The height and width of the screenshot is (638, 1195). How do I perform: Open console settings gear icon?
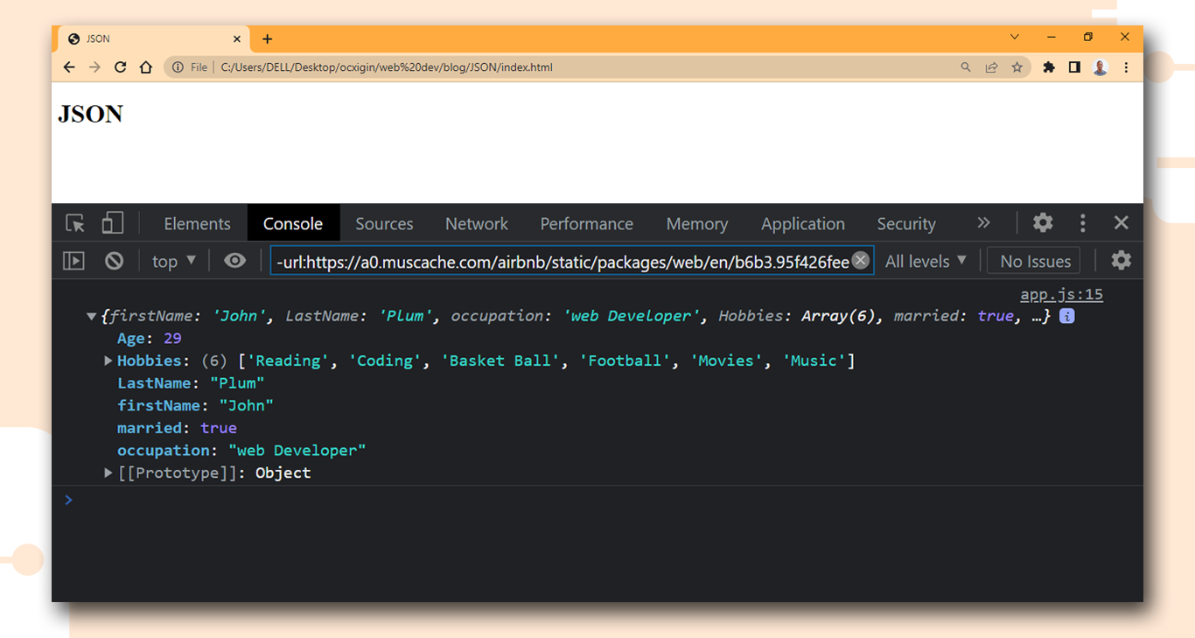(x=1121, y=261)
